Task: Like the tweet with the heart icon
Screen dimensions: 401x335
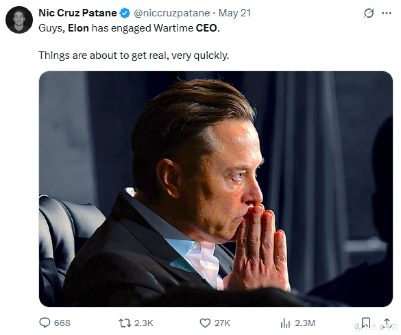Action: [x=205, y=323]
